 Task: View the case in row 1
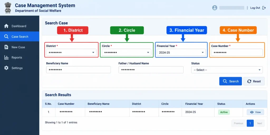click(255, 112)
